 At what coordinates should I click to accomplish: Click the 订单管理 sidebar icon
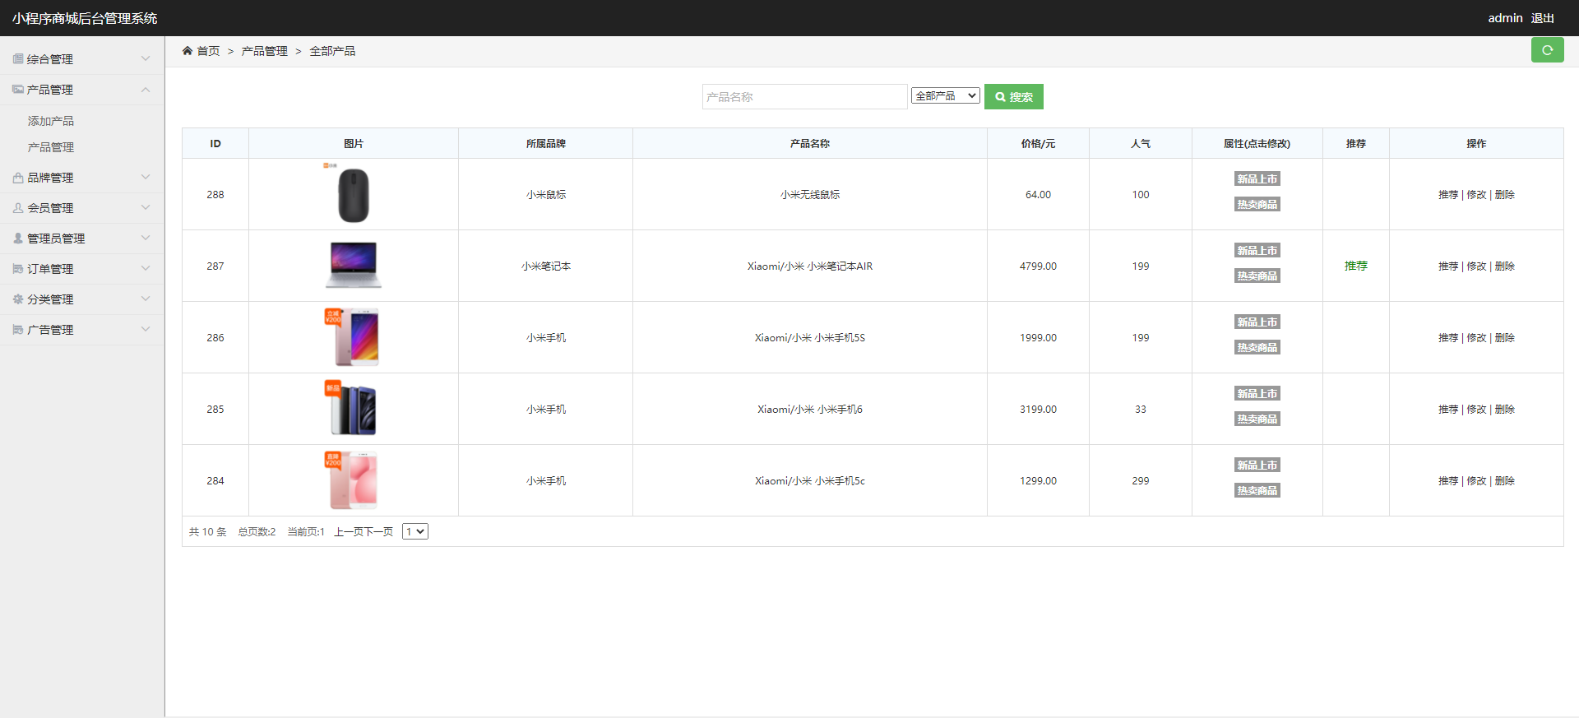coord(17,269)
